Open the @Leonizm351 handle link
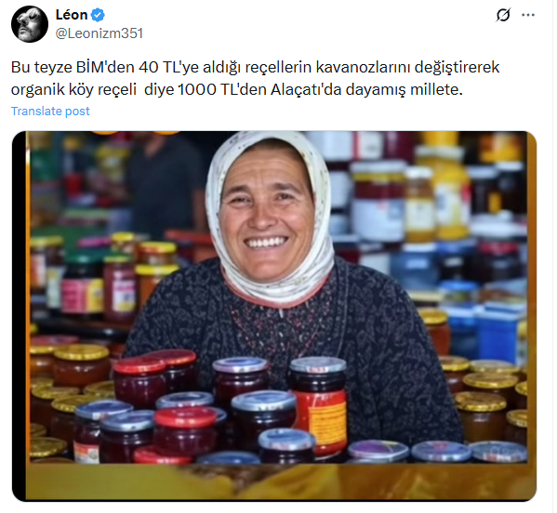This screenshot has width=557, height=513. [99, 33]
